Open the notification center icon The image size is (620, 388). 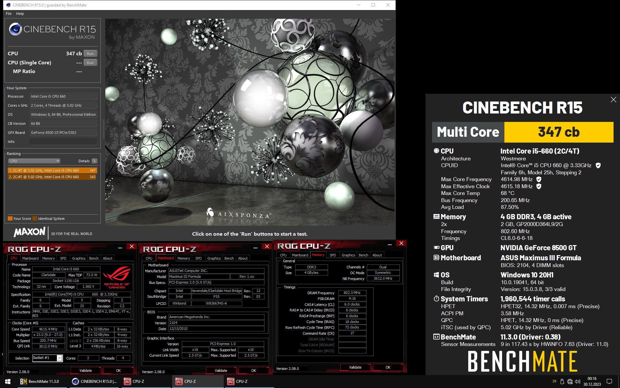tap(609, 382)
